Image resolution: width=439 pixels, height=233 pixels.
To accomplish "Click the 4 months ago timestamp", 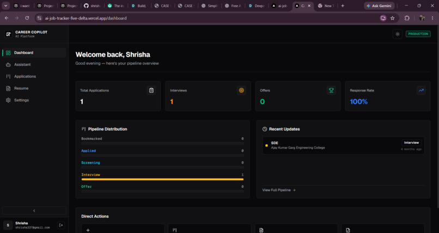I will 411,149.
